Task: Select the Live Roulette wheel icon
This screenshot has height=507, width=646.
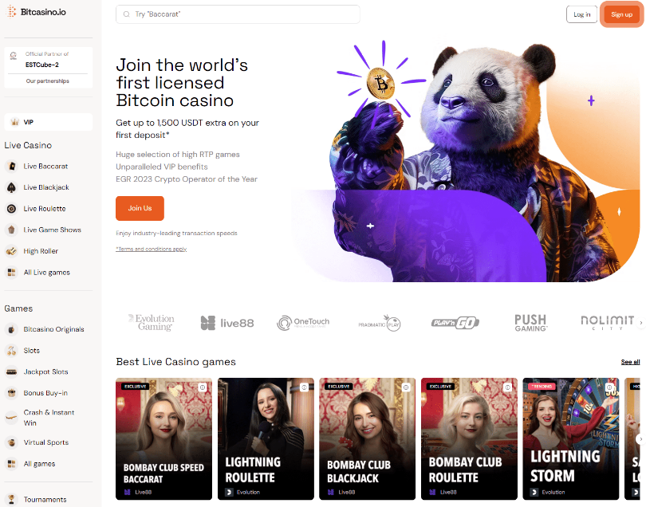Action: point(11,209)
